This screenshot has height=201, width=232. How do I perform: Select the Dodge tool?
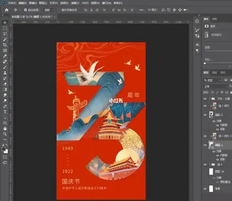tap(5, 101)
